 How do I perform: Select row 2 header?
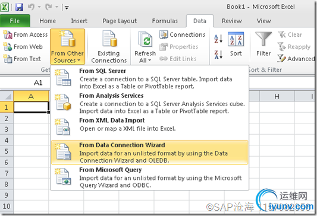pyautogui.click(x=7, y=118)
